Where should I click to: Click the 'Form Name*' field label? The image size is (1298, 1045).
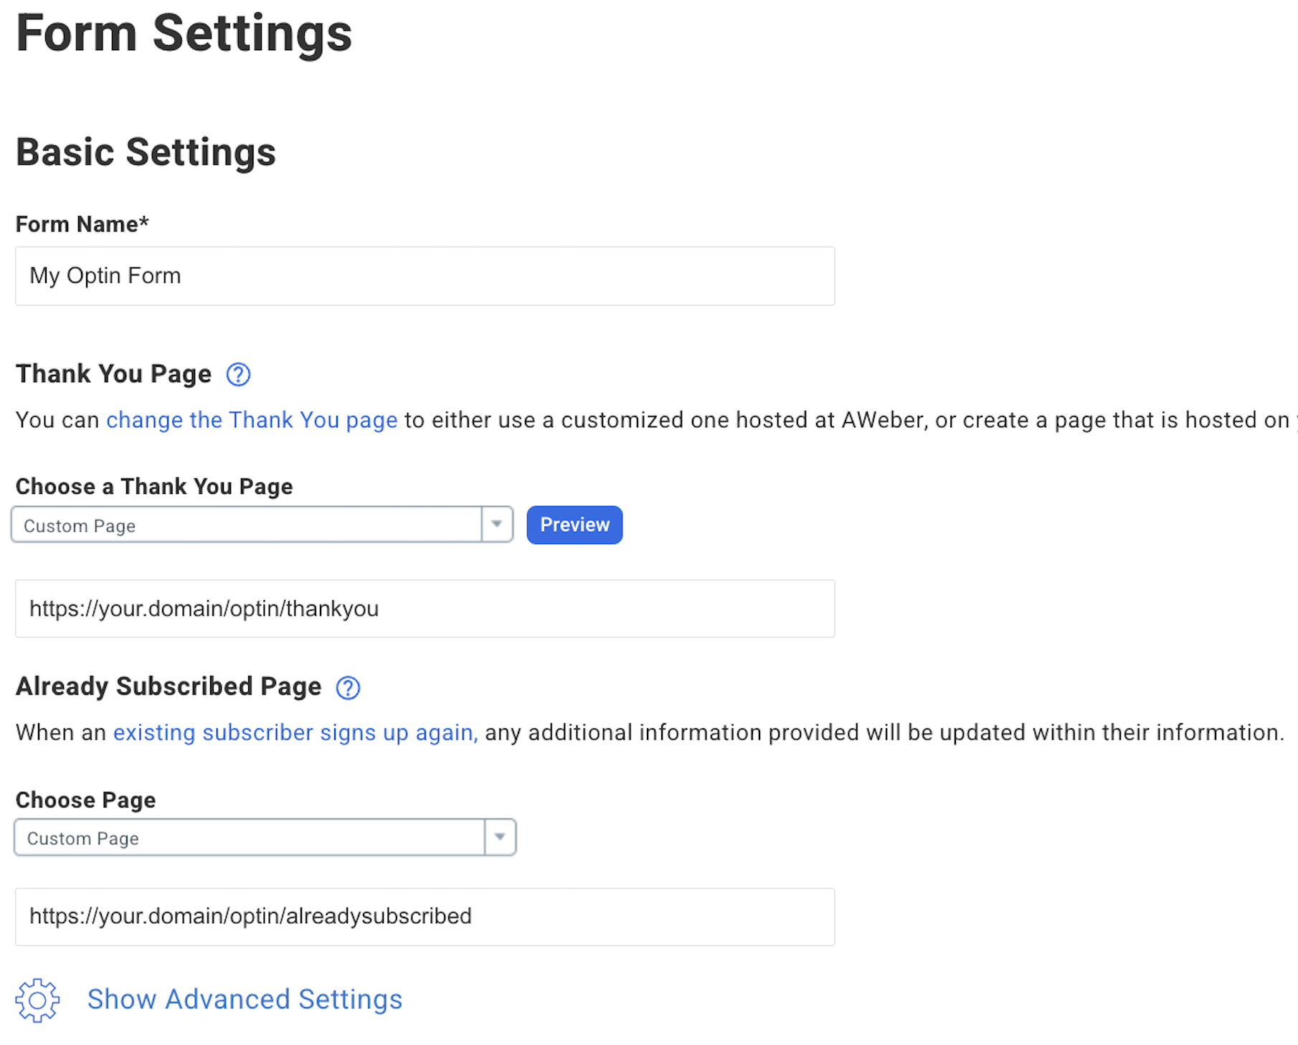click(82, 224)
